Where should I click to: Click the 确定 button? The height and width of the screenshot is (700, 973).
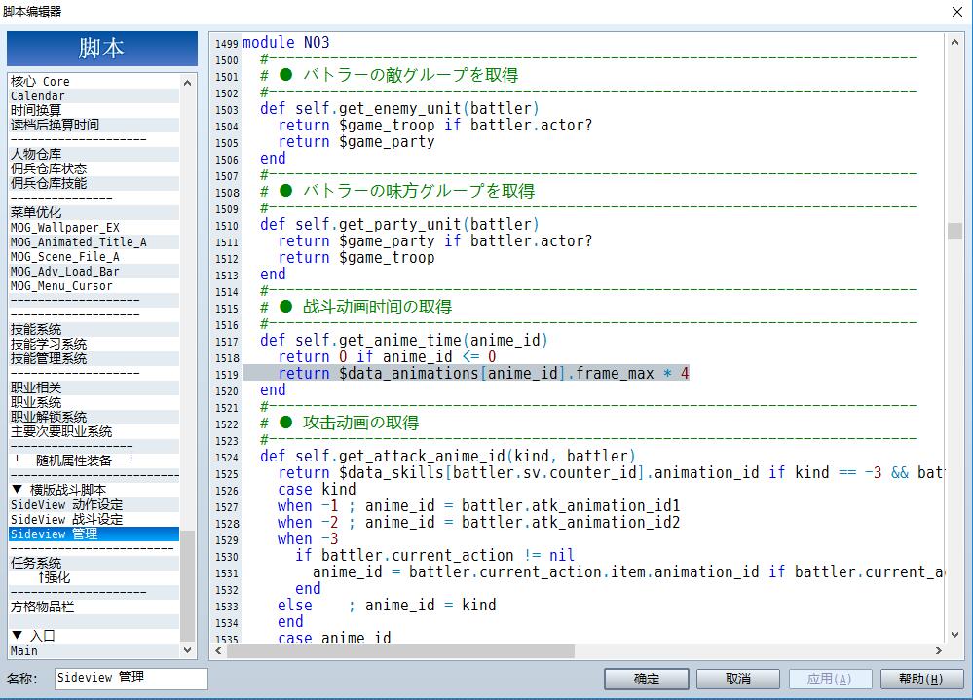click(646, 679)
